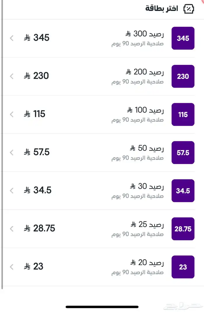204x312 pixels.
Task: Select the purple 57.5 card badge
Action: click(183, 153)
